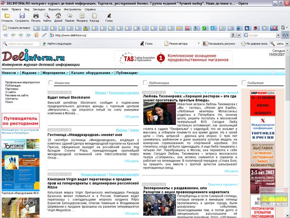Open the Инструменты menu
The image size is (290, 218).
pos(72,9)
